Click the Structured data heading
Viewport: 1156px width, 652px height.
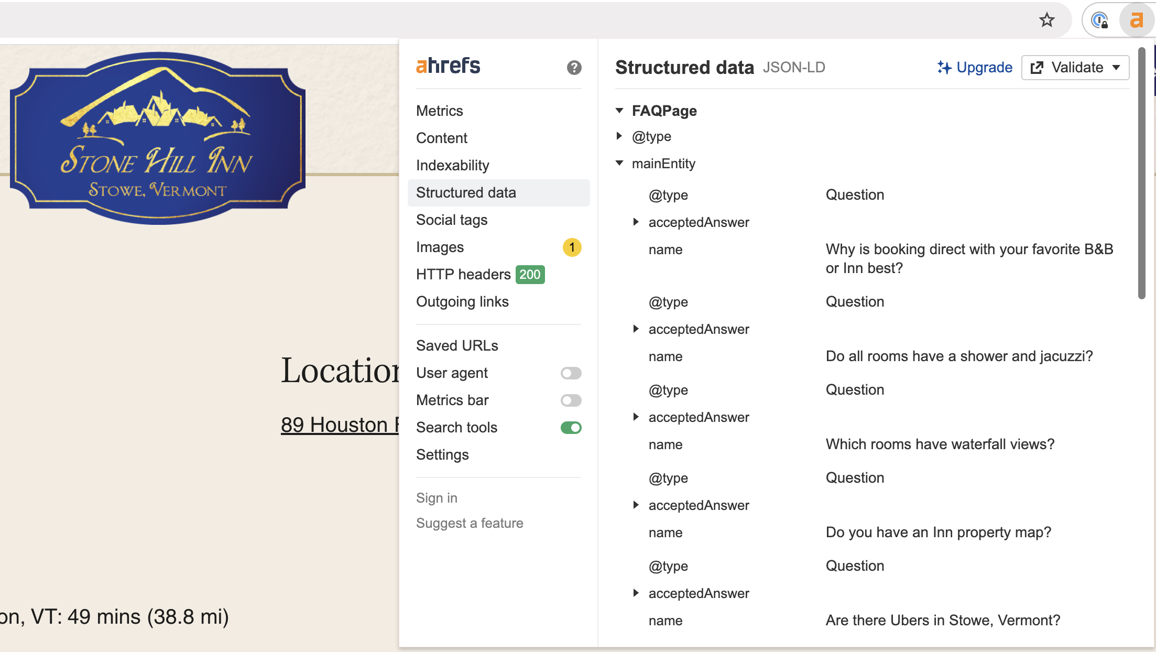tap(684, 68)
